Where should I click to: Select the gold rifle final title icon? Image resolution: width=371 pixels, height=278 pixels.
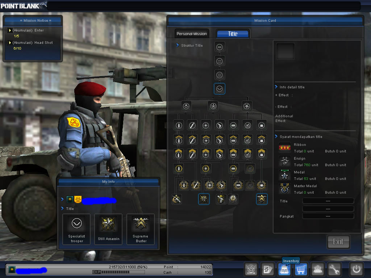coord(176,199)
